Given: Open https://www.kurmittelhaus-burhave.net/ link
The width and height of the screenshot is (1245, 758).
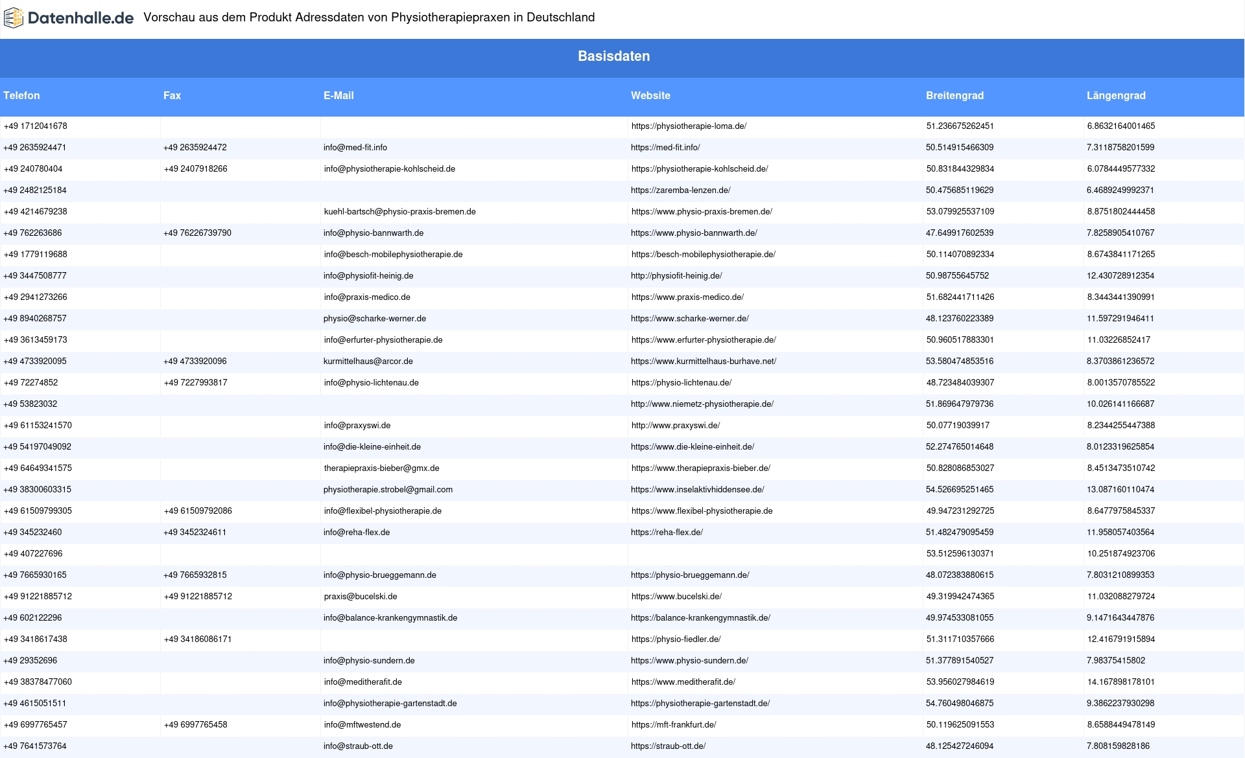Looking at the screenshot, I should [704, 362].
